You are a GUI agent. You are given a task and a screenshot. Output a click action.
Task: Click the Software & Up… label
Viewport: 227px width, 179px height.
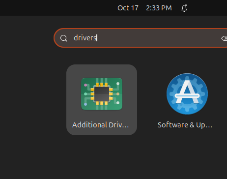click(185, 125)
